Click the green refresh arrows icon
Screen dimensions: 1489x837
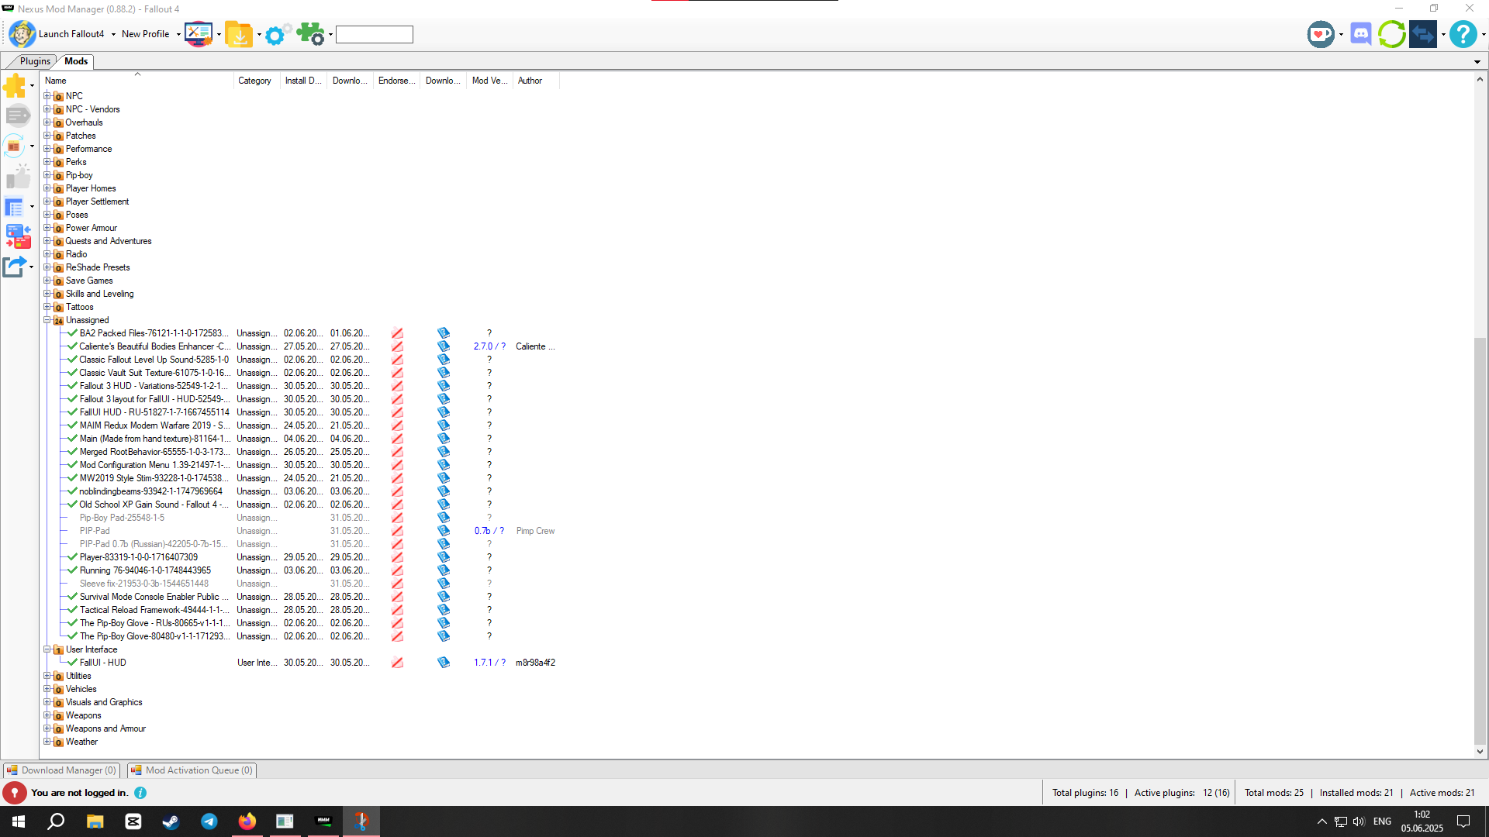[1391, 34]
